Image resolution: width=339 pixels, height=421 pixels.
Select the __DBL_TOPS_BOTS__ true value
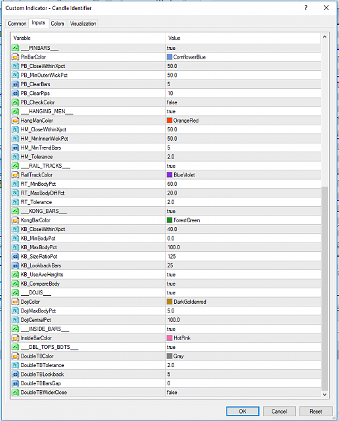[171, 347]
